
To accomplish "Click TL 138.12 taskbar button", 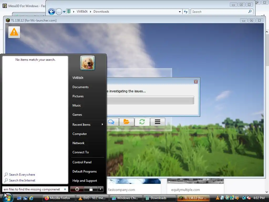I will [193, 198].
